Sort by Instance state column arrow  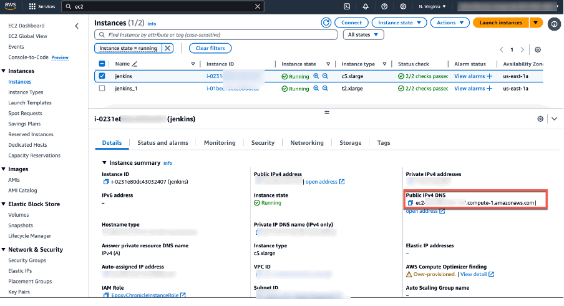[328, 64]
